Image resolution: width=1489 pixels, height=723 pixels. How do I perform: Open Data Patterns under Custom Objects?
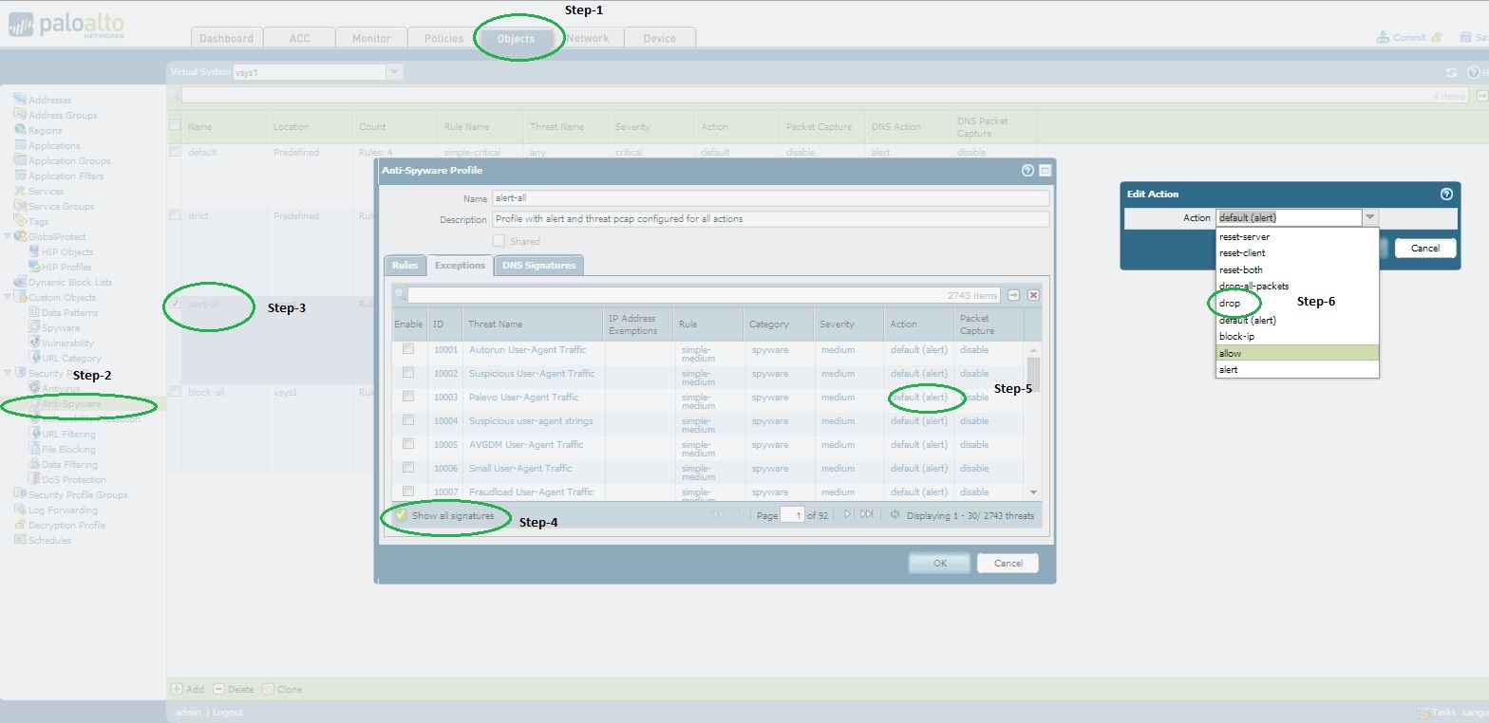pyautogui.click(x=69, y=312)
